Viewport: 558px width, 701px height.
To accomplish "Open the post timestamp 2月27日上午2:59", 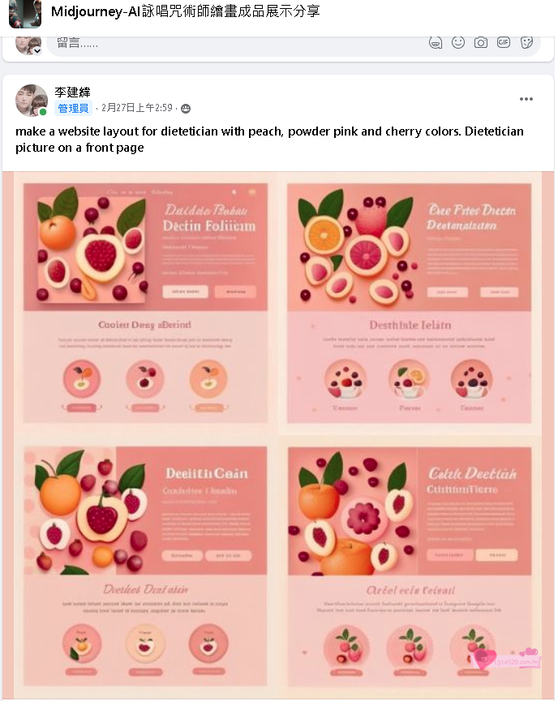I will tap(137, 109).
